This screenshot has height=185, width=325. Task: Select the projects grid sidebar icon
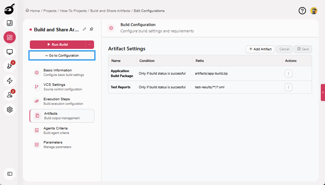click(9, 37)
